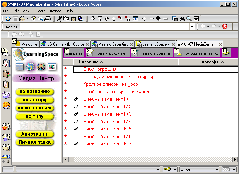Open the Create menu

click(x=40, y=11)
